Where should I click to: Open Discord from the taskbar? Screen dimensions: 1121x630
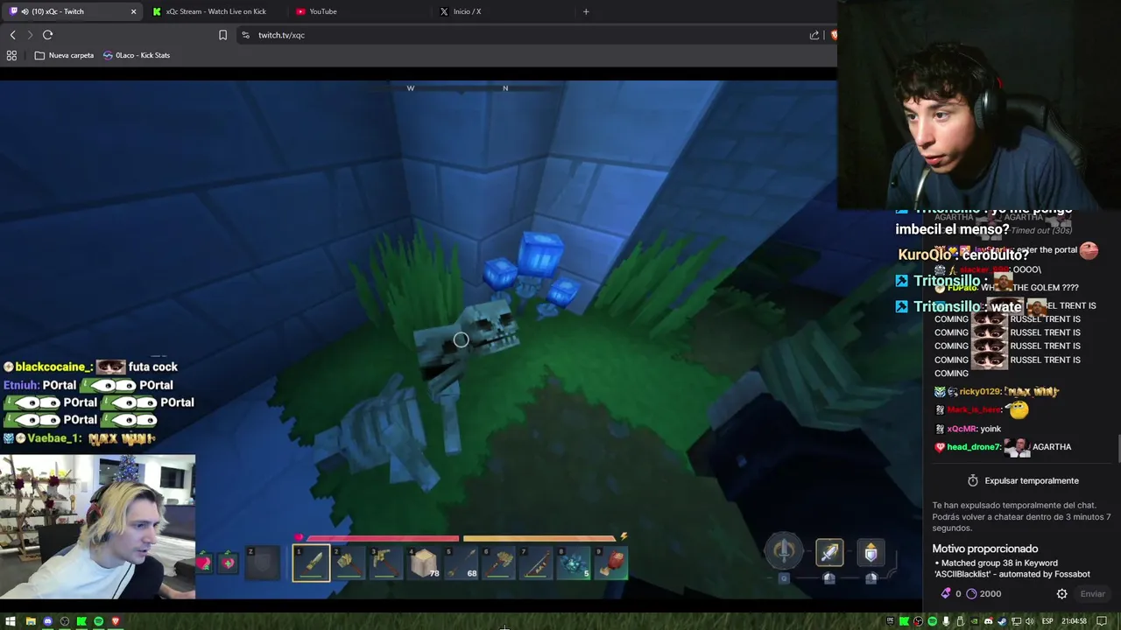point(47,621)
